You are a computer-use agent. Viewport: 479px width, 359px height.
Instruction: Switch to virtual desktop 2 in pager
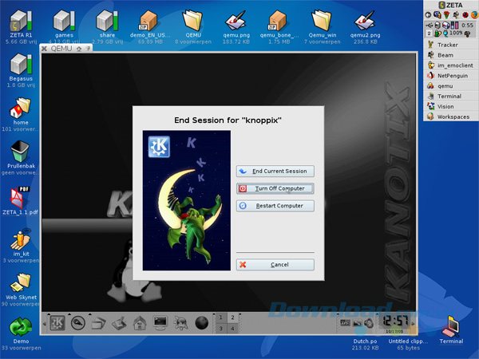pyautogui.click(x=232, y=317)
